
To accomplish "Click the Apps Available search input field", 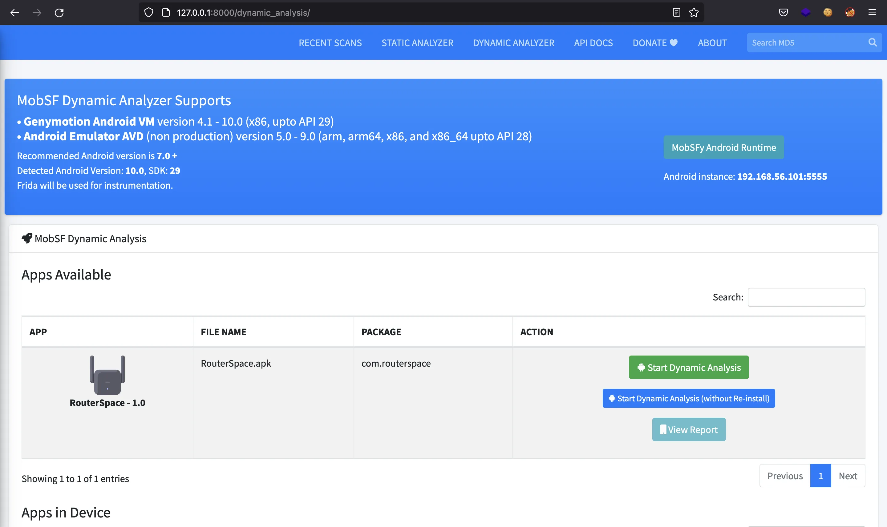I will click(806, 297).
